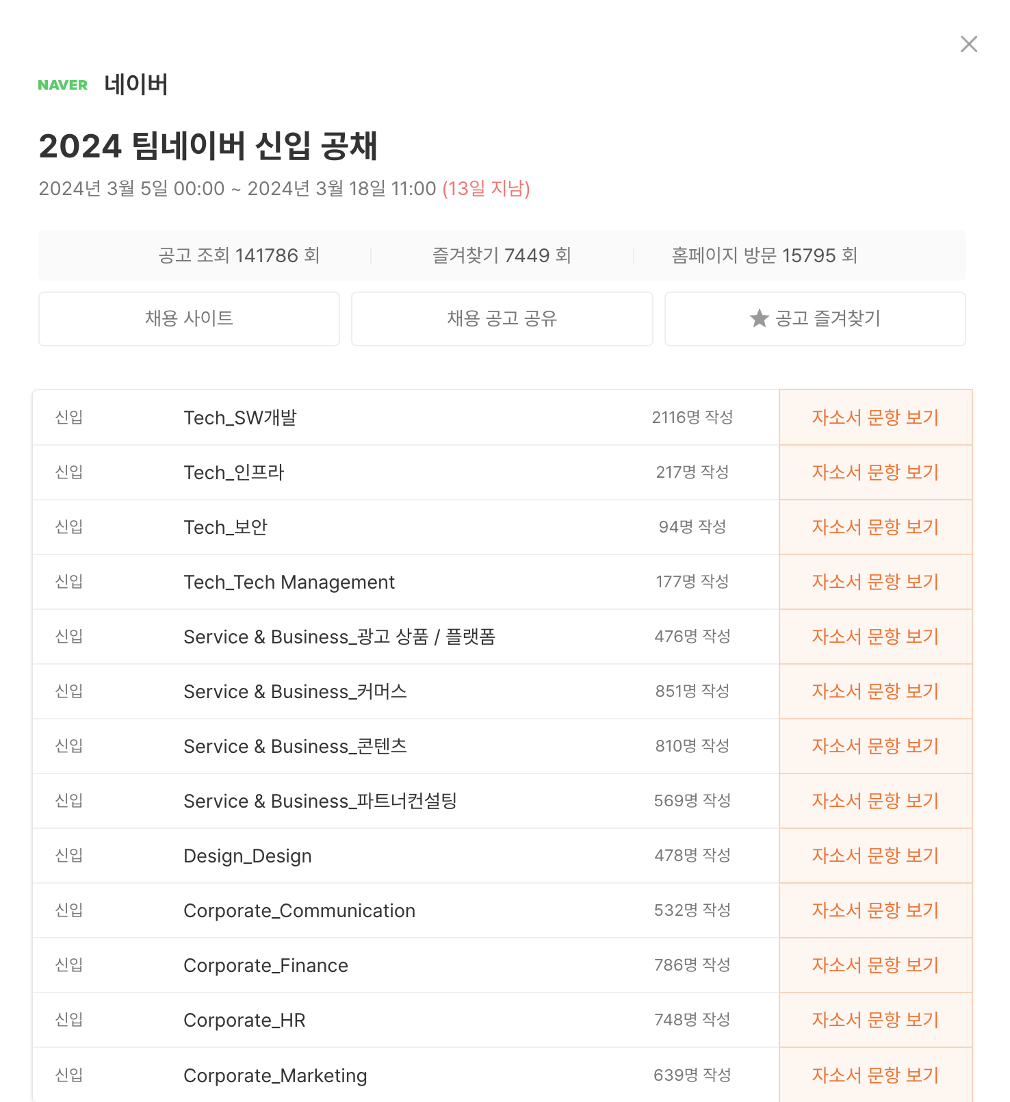Click the title 2024 팀네이버 신입 공채
Viewport: 1010px width, 1102px height.
point(208,146)
